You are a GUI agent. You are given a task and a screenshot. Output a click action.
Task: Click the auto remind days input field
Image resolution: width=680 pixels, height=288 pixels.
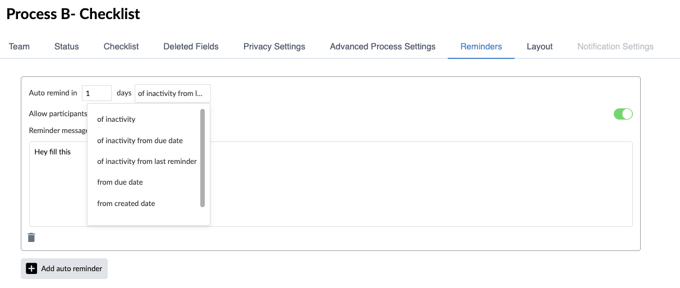click(x=97, y=93)
